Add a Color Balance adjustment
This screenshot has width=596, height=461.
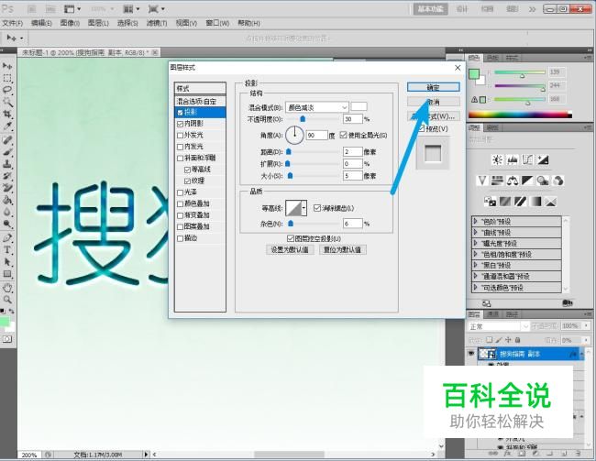pos(513,181)
